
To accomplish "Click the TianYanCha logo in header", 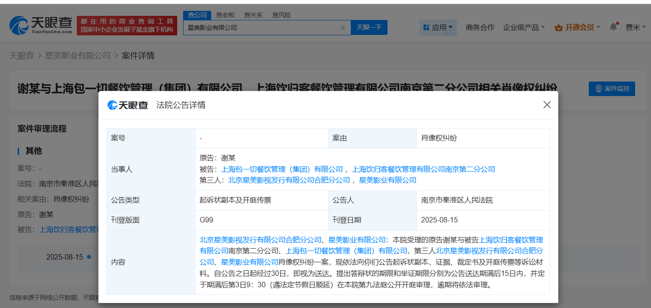I will point(41,25).
